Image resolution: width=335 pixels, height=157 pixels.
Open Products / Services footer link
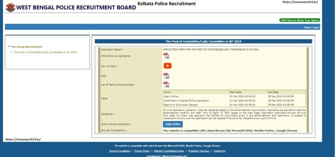click(x=199, y=151)
